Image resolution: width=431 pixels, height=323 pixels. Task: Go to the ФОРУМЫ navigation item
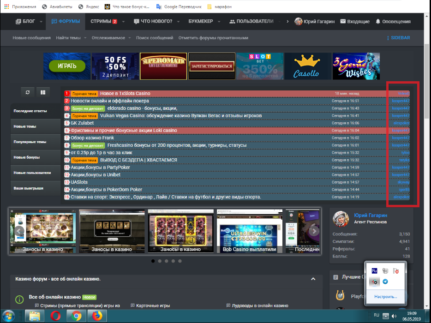[x=66, y=21]
